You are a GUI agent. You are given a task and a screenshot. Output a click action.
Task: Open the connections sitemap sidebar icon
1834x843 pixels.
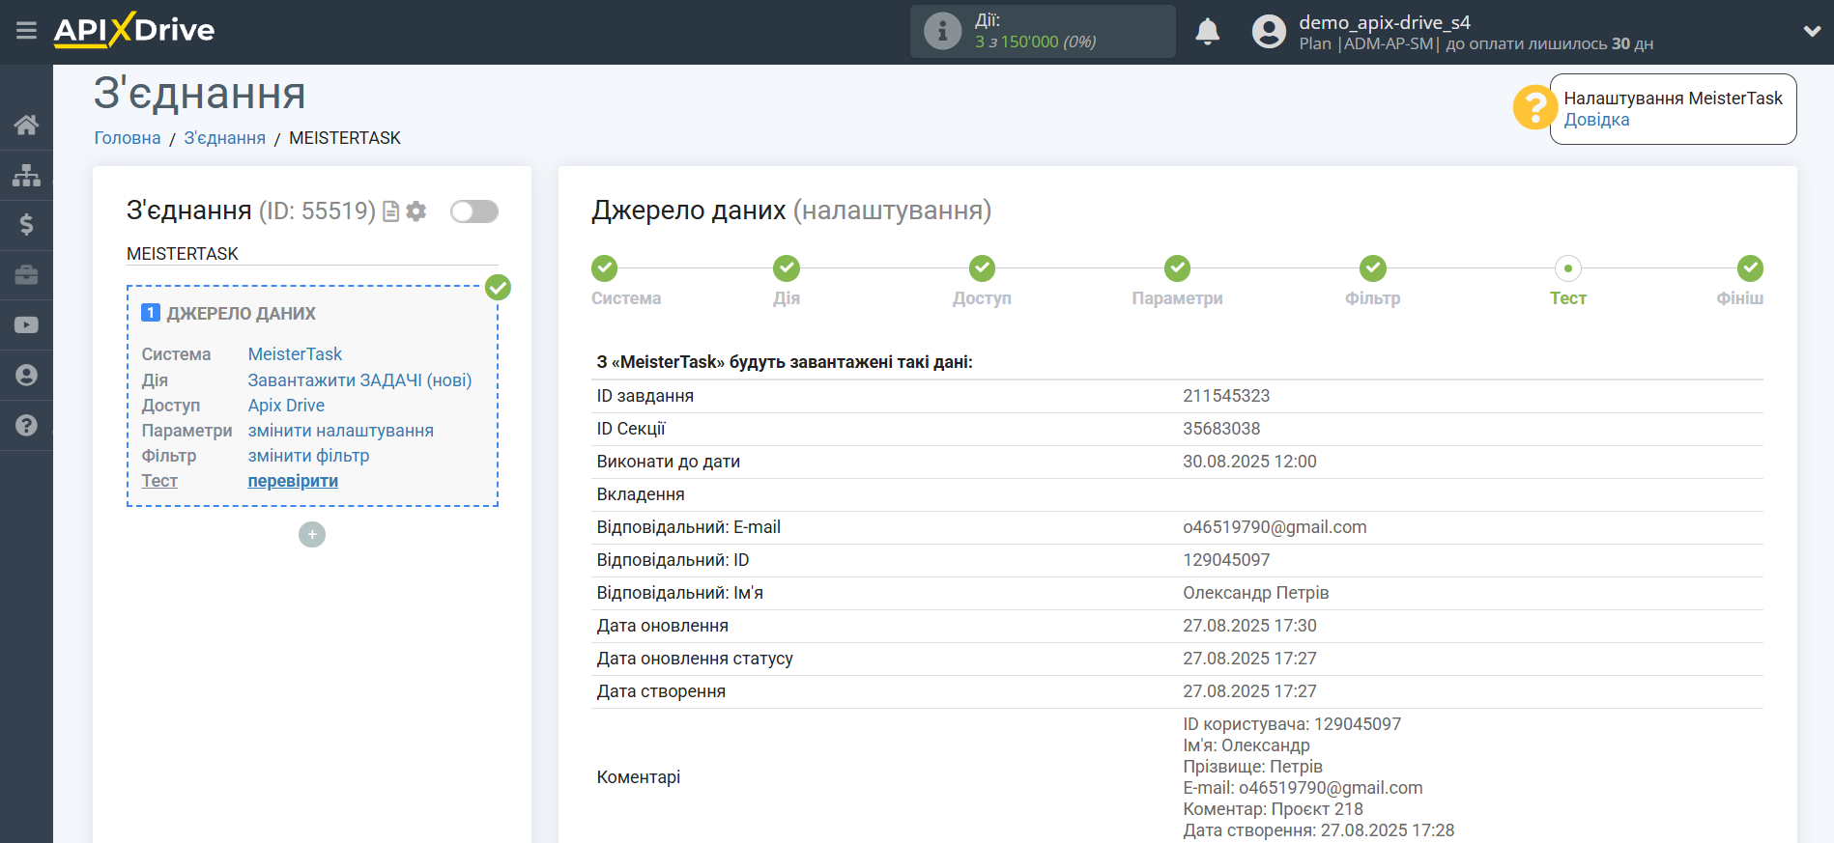[26, 175]
